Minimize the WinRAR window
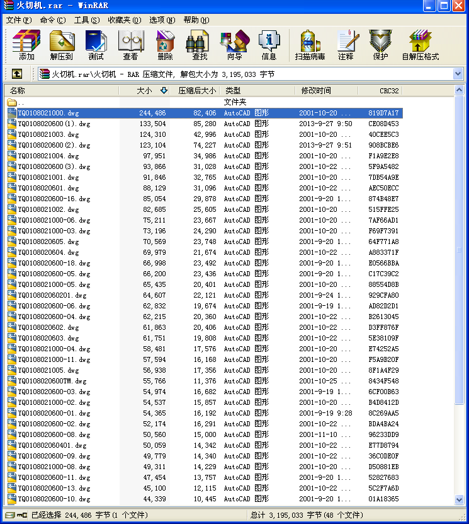The image size is (469, 524). pos(429,6)
